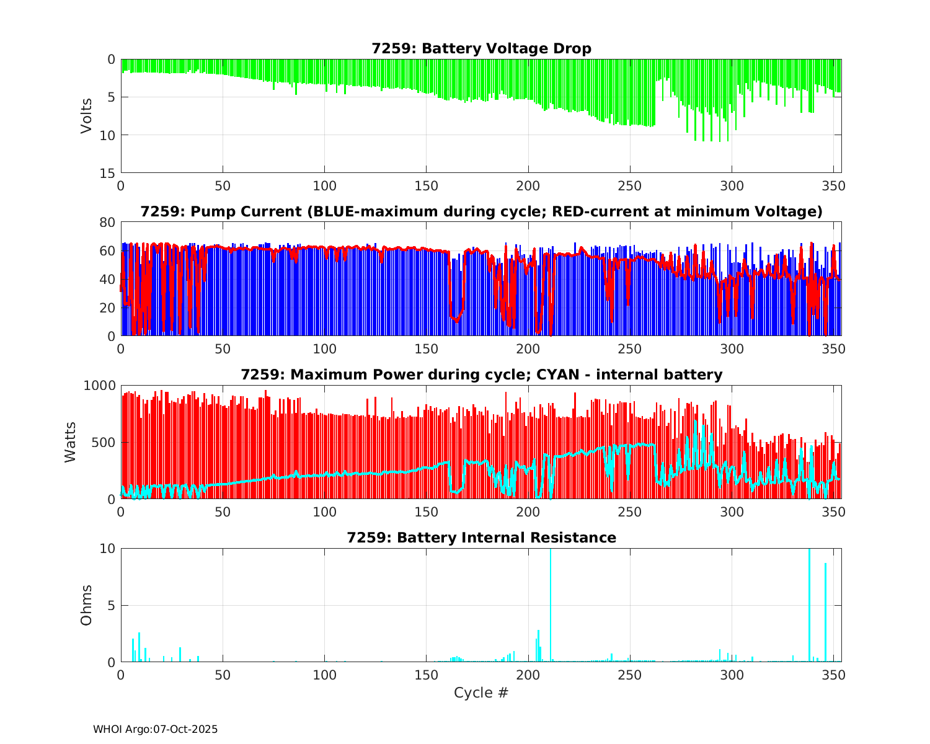Click the "Battery Voltage Drop" chart title
Viewport: 930px width, 744px height.
point(481,48)
